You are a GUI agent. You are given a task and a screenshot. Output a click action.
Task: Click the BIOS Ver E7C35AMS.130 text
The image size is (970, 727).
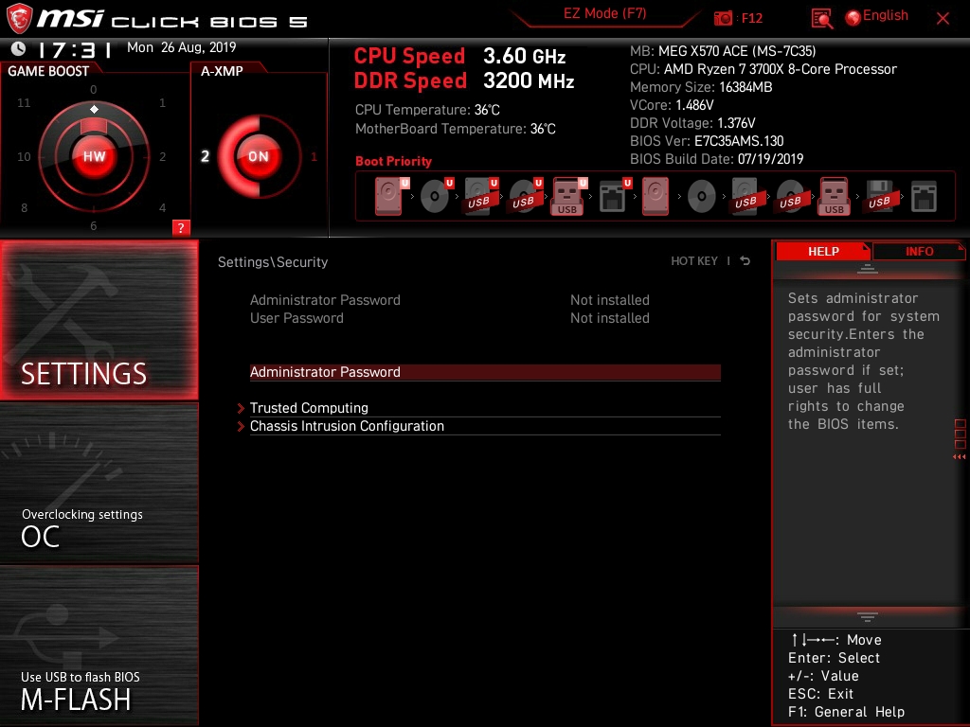click(707, 141)
